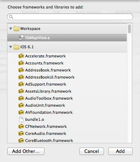Select the Workspace folder row

(67, 29)
